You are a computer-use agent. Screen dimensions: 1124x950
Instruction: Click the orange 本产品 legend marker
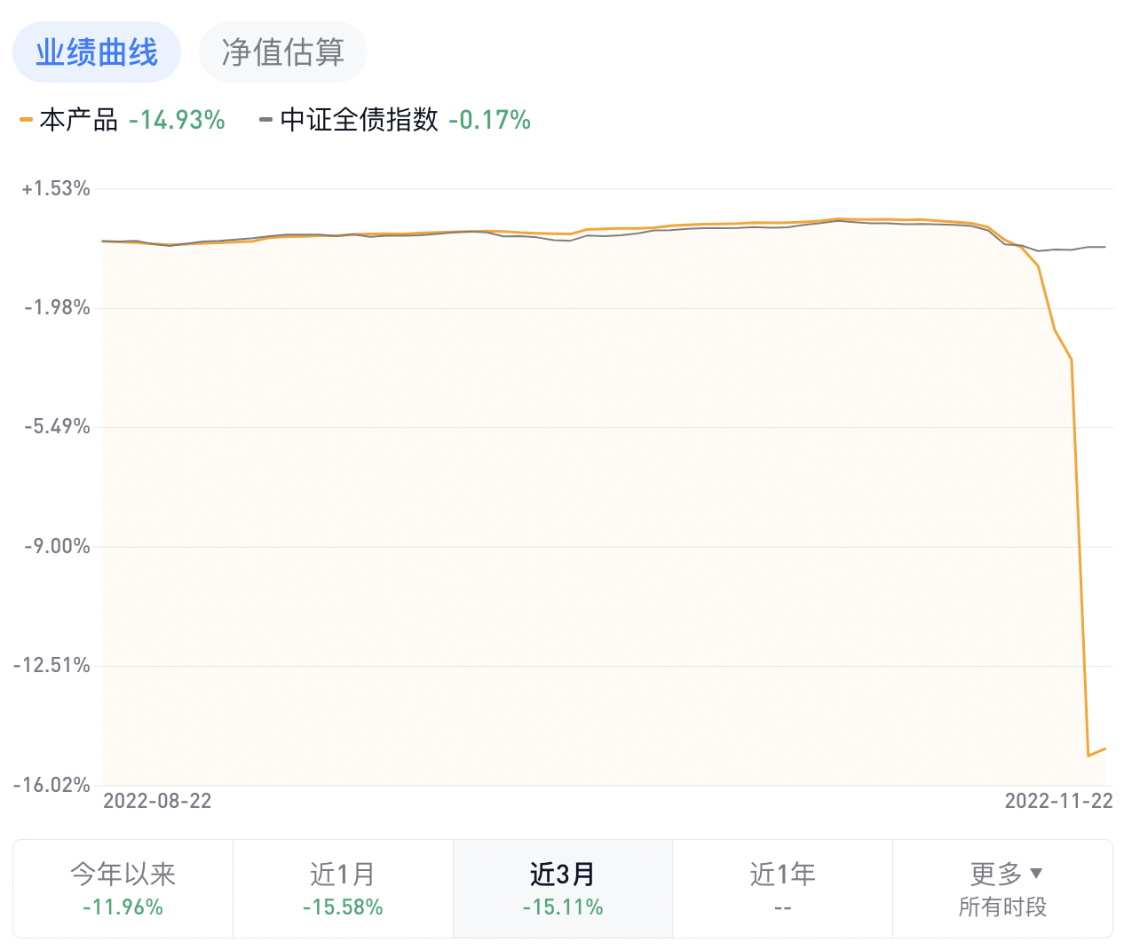(26, 120)
